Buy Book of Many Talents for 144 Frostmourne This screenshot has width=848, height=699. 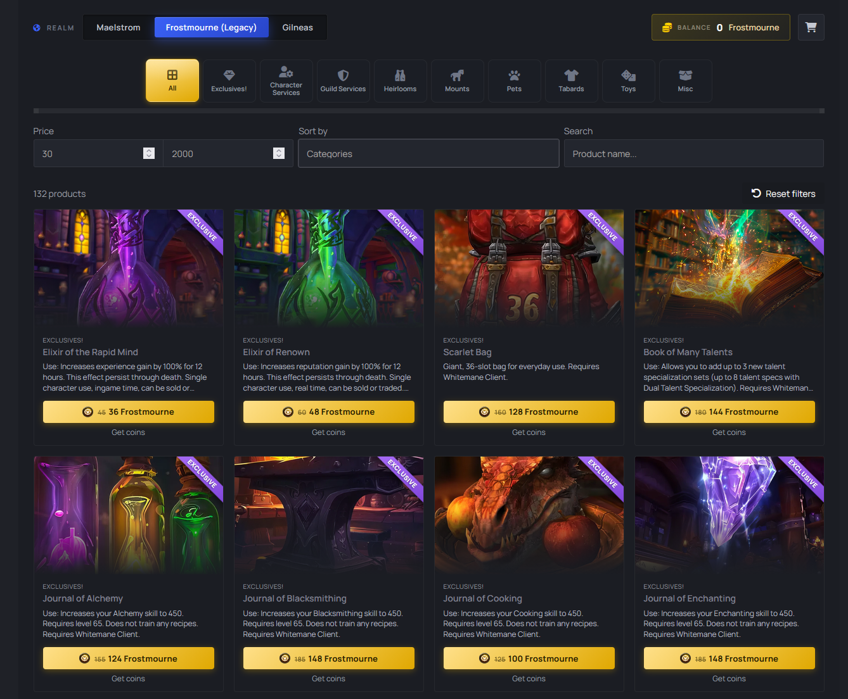pos(729,412)
